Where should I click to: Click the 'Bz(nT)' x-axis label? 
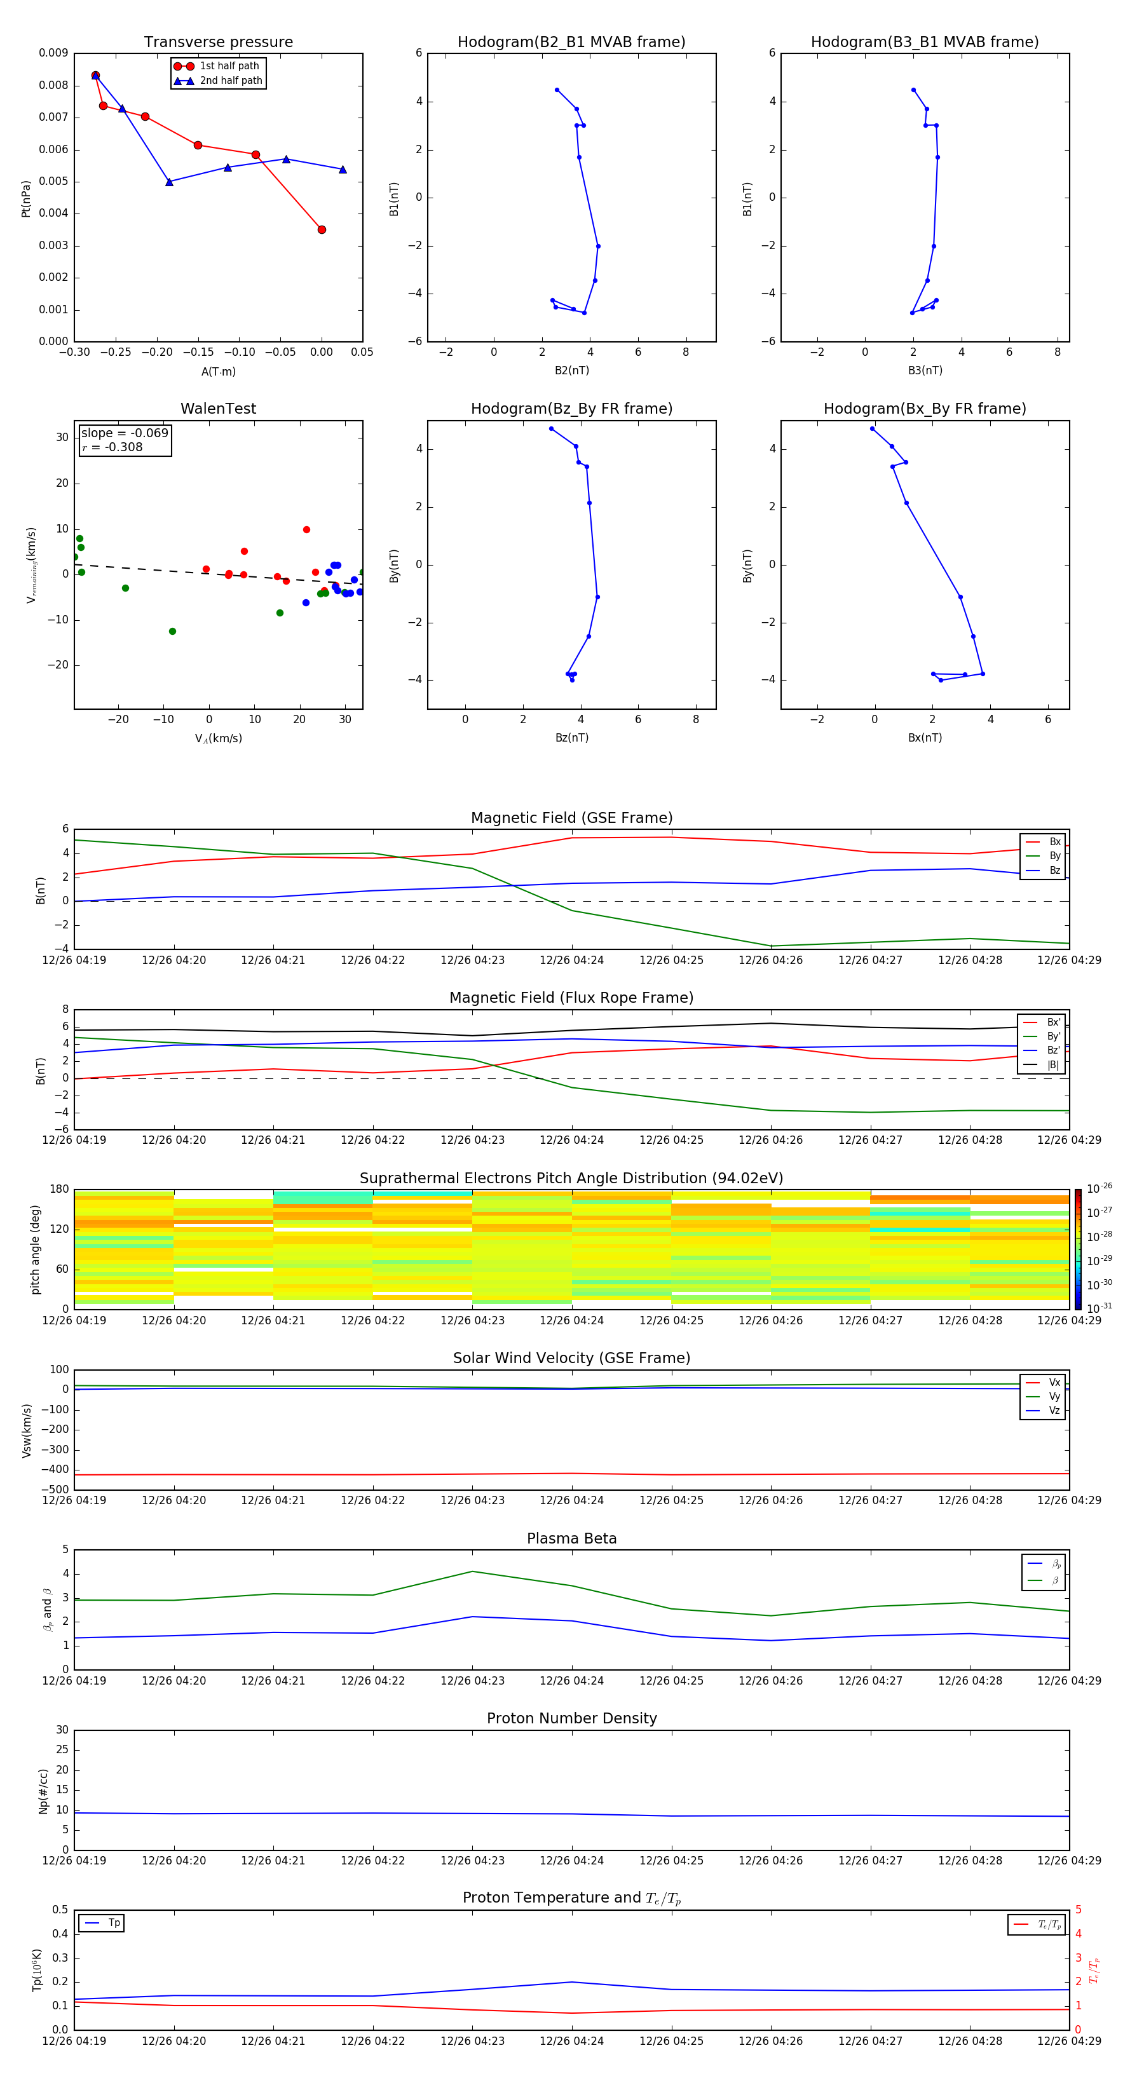(x=571, y=738)
